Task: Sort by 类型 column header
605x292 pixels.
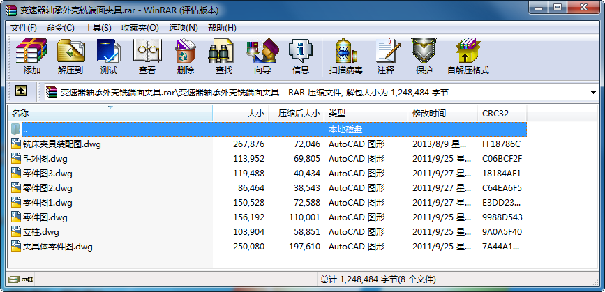Action: click(366, 114)
